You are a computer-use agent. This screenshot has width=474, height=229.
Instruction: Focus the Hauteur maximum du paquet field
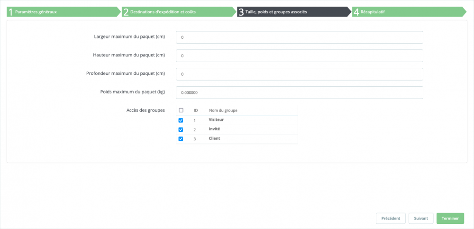299,55
